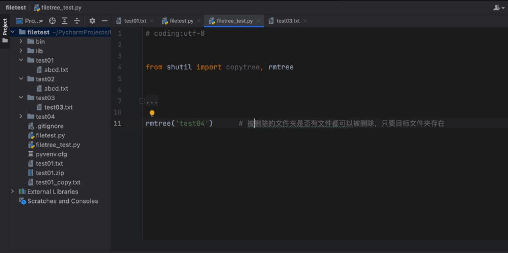Click the Collapse All icon in Project panel
Viewport: 508px width, 253px height.
(77, 21)
